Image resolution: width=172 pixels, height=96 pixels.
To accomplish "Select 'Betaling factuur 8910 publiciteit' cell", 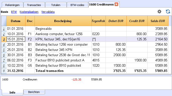I will [63, 65].
